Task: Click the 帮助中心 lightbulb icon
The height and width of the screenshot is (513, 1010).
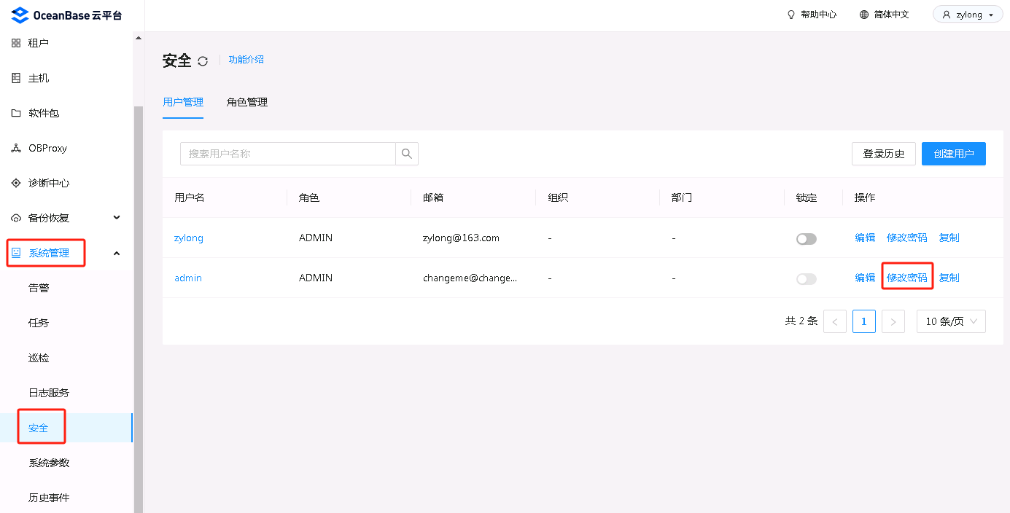Action: point(791,15)
